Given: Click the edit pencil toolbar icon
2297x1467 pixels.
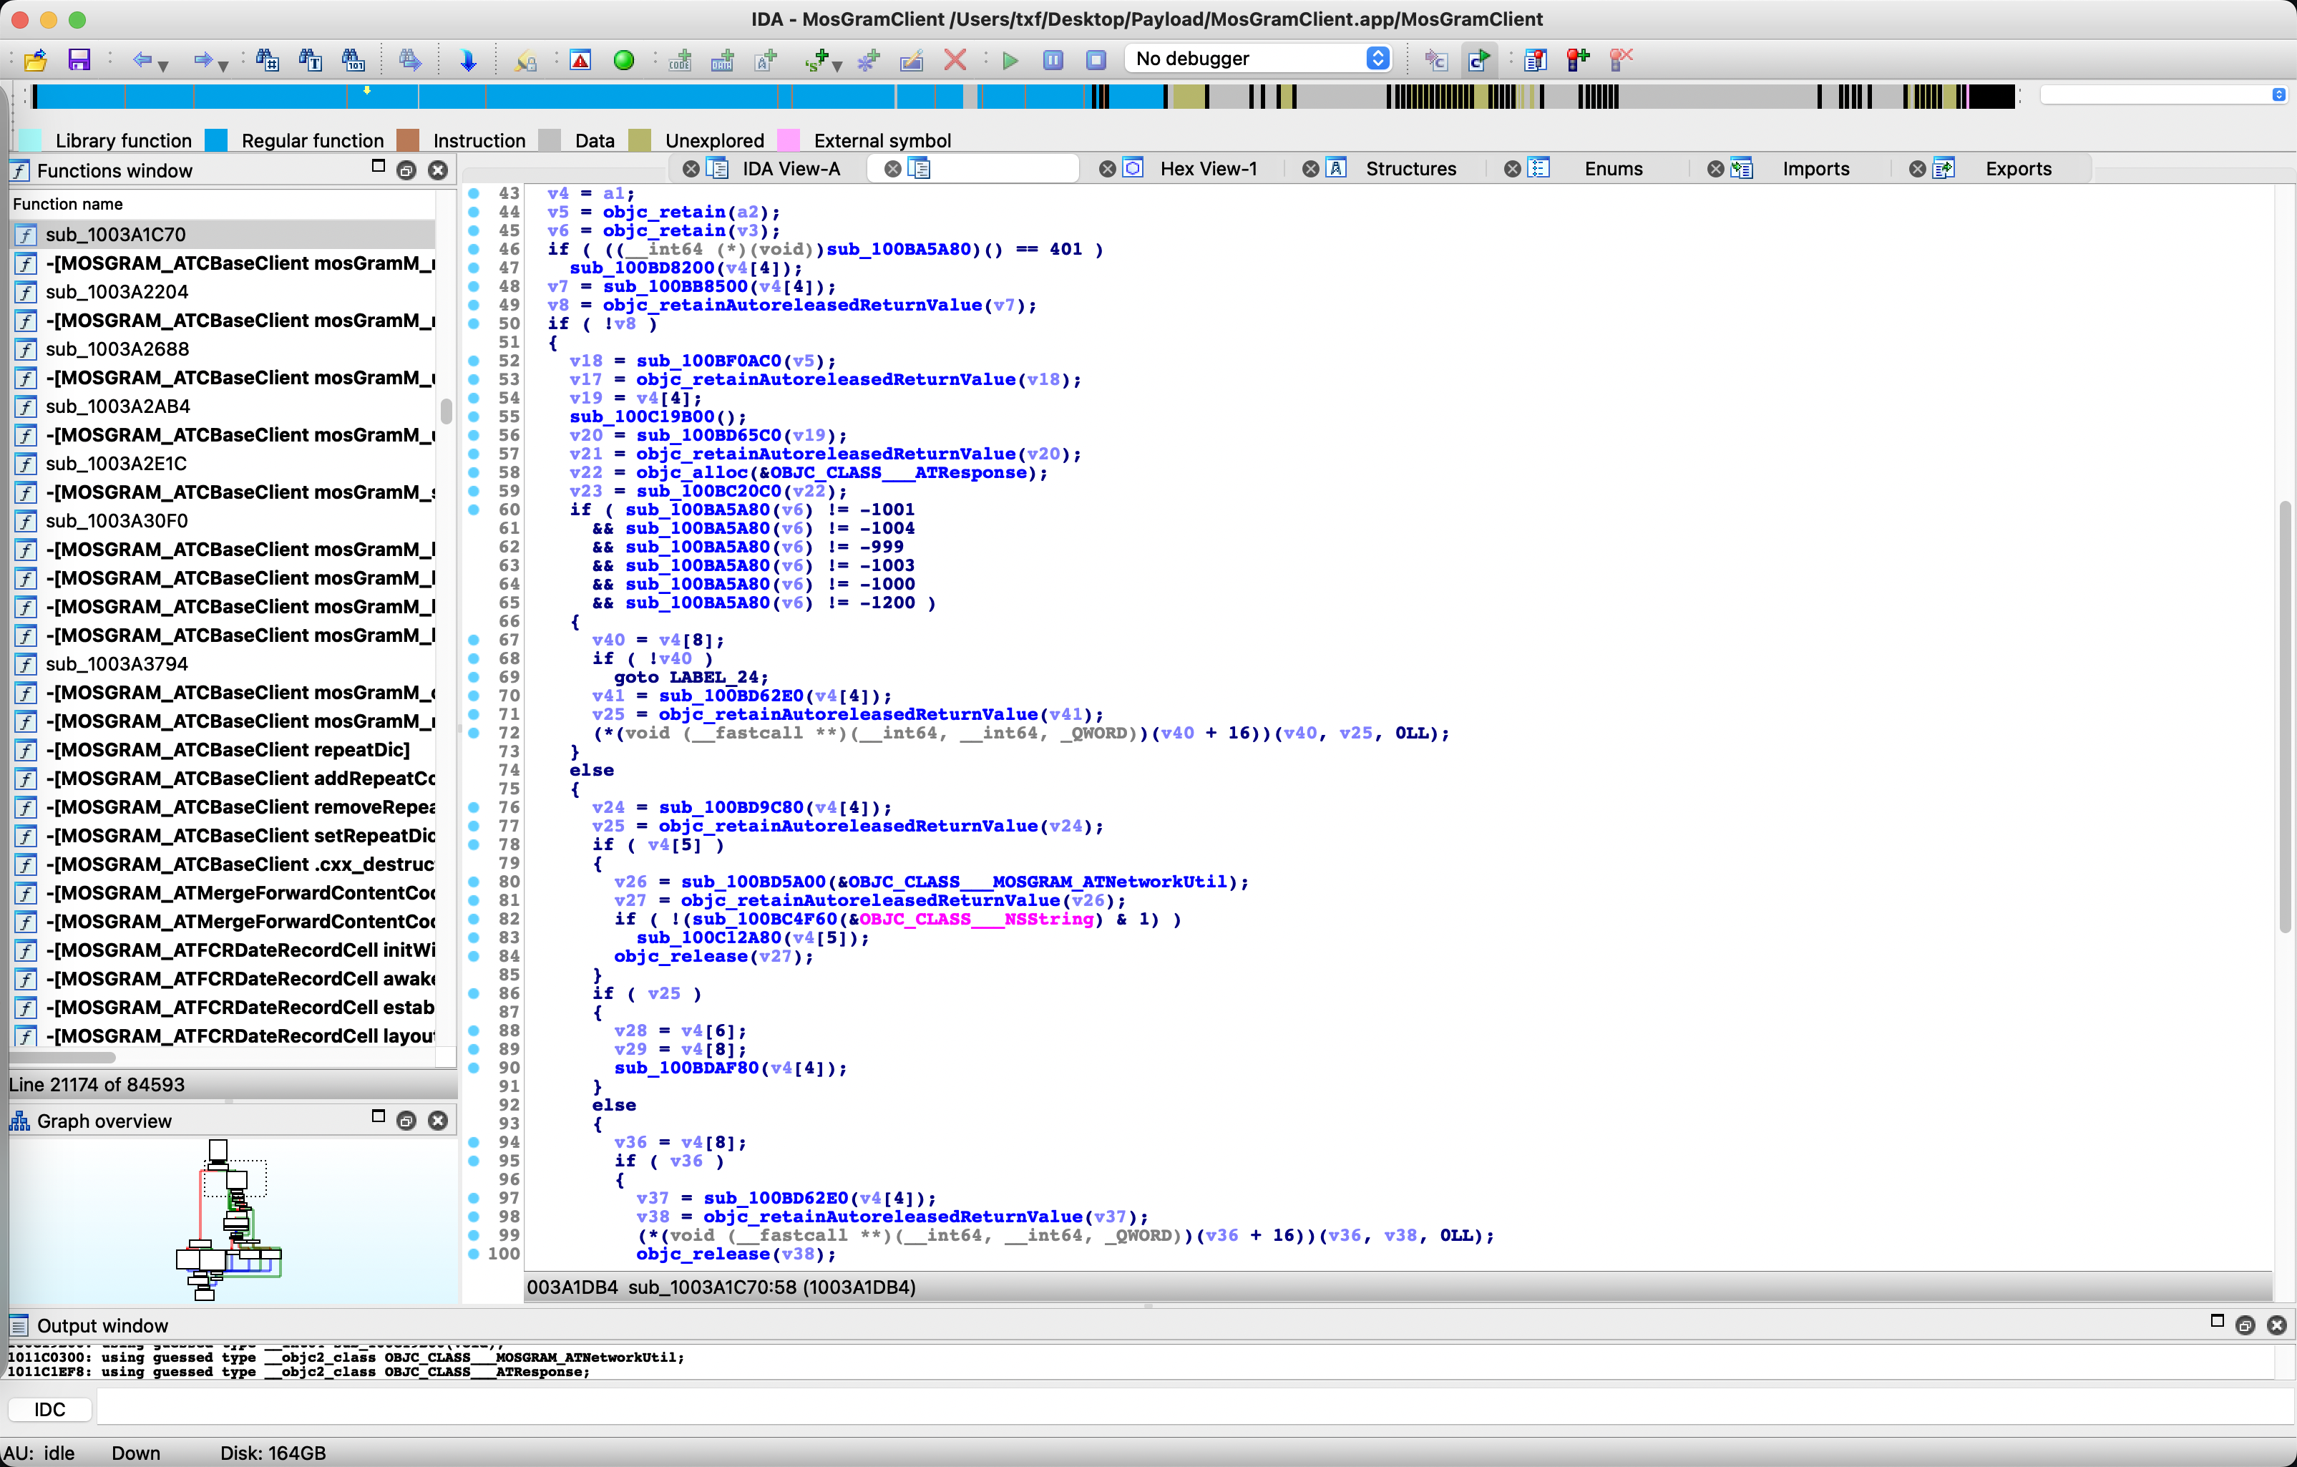Looking at the screenshot, I should tap(912, 60).
